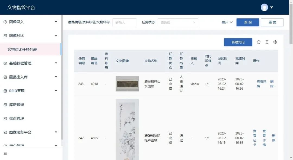This screenshot has height=160, width=293.
Task: Expand the 藏品出入库 submenu chevron
Action: click(x=56, y=77)
